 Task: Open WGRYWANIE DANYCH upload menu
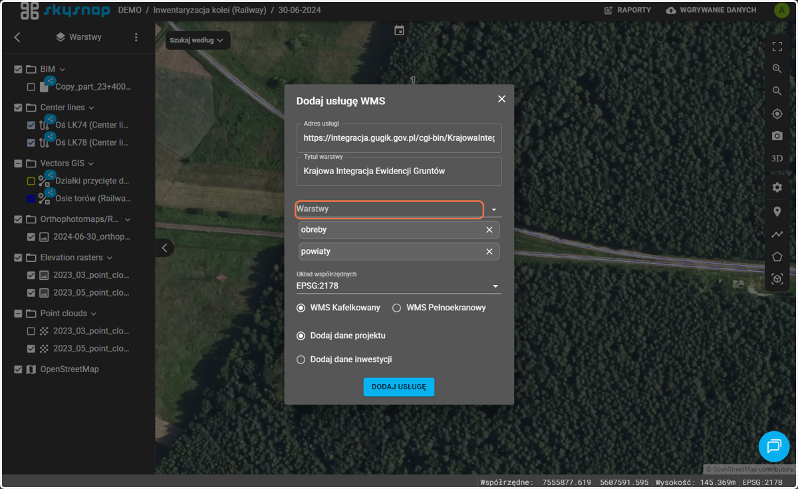[711, 11]
